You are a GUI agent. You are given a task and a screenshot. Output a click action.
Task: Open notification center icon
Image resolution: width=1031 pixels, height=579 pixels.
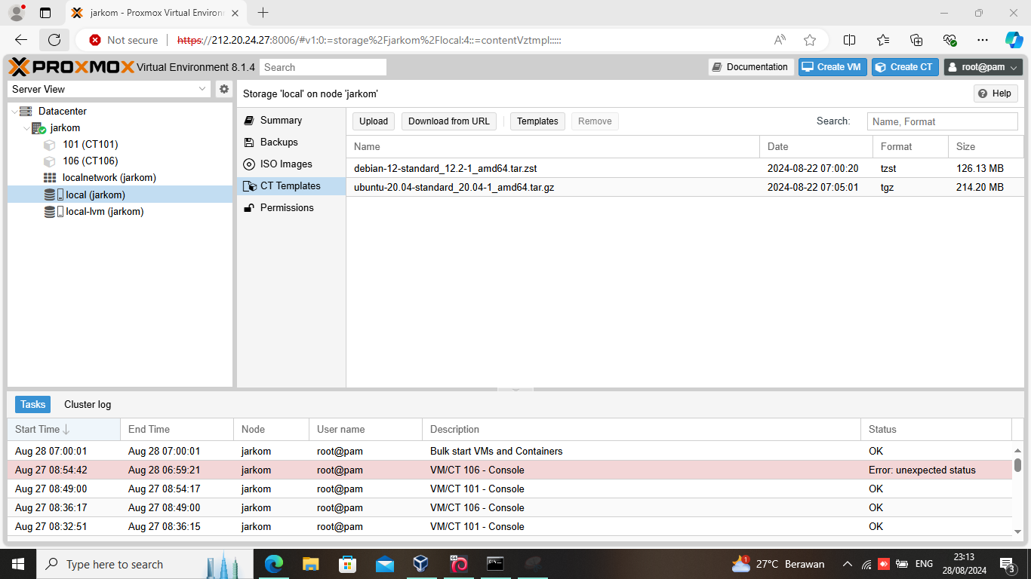(x=1008, y=564)
